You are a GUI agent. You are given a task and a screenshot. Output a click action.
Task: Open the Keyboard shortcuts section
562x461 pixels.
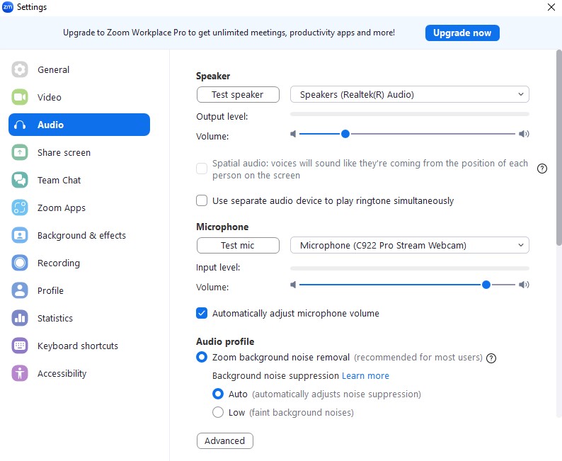click(x=77, y=346)
